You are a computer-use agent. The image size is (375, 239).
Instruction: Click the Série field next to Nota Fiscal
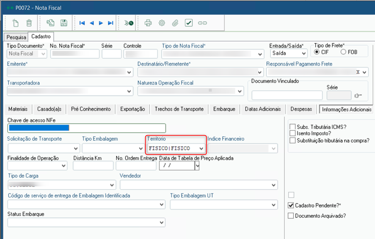pos(111,54)
